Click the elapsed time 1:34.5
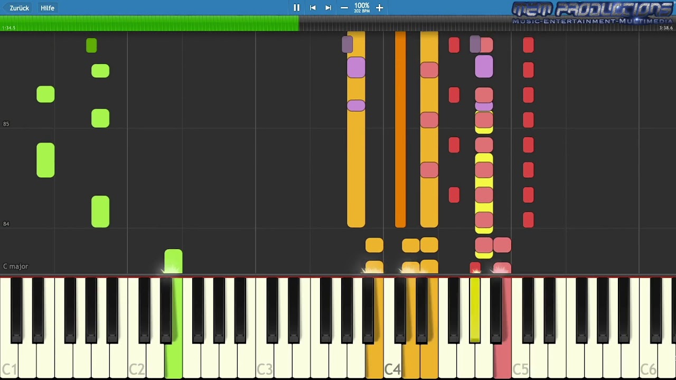Image resolution: width=676 pixels, height=380 pixels. (8, 28)
